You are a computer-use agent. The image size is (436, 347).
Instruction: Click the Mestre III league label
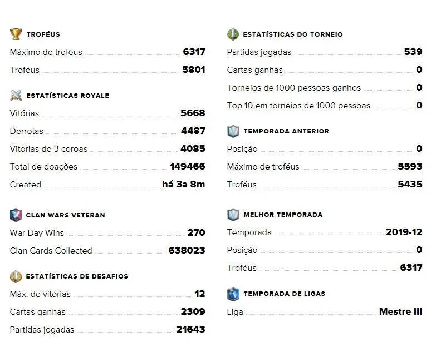pos(401,311)
